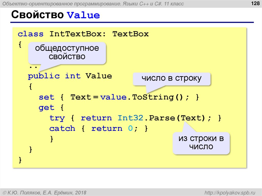Open the kpolyakov.spb.ru link in the footer

pos(230,193)
